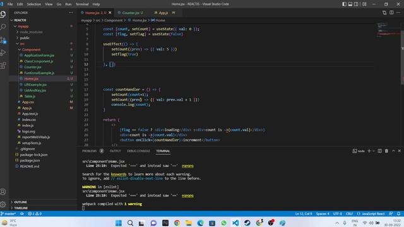Open the Help menu
This screenshot has height=227, width=404.
[96, 4]
